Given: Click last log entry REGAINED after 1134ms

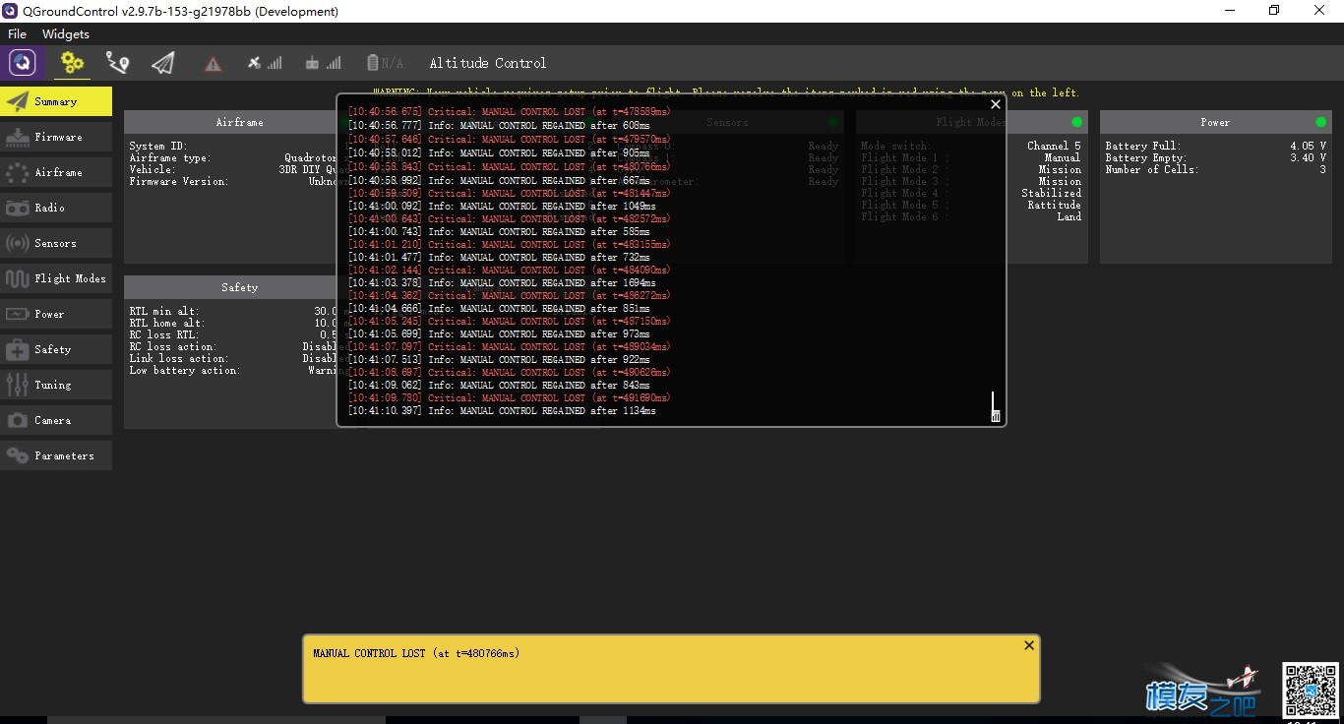Looking at the screenshot, I should [502, 411].
